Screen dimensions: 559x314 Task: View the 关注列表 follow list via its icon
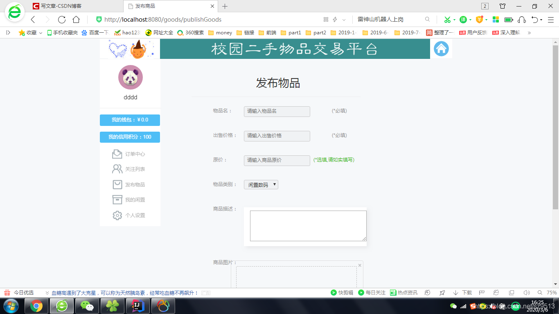coord(117,169)
